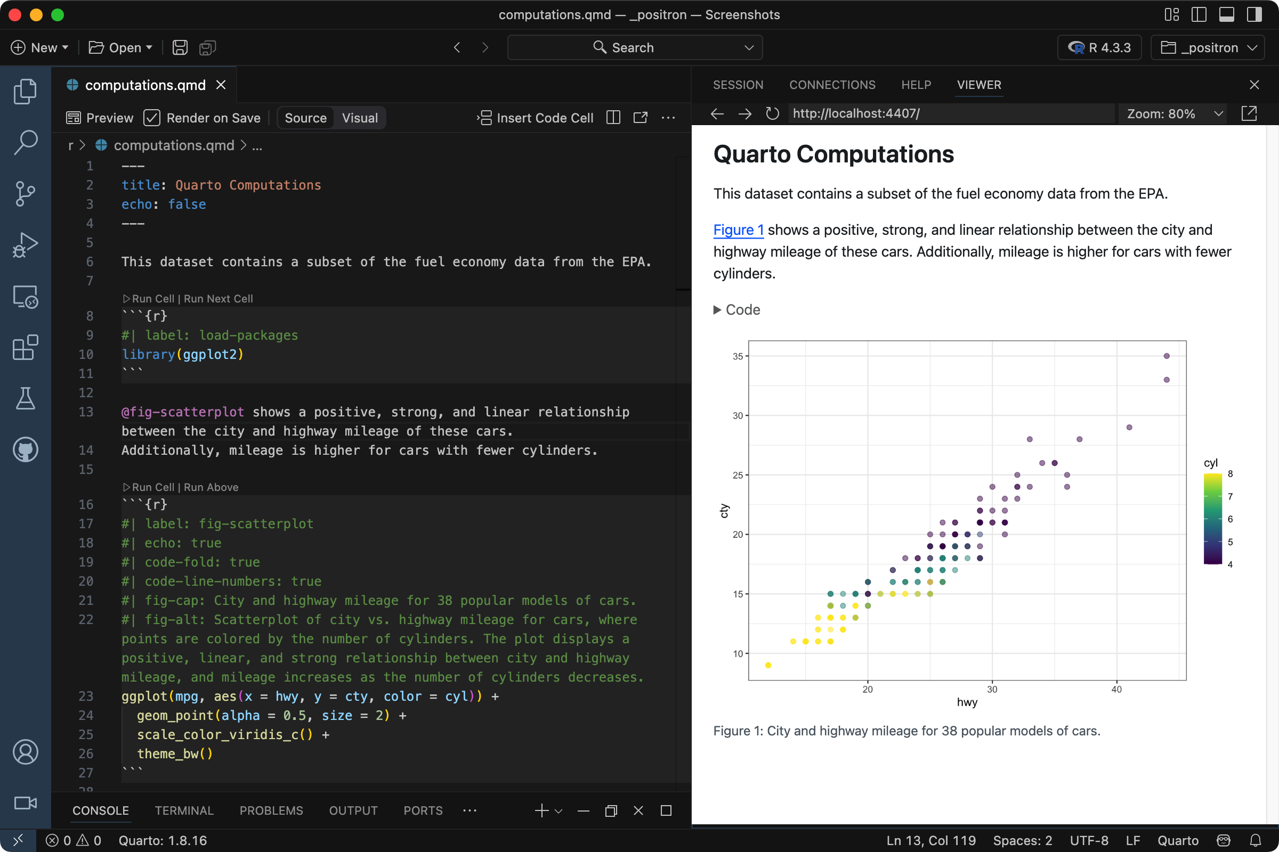1279x852 pixels.
Task: Open the Zoom 80% dropdown in Viewer
Action: 1173,113
